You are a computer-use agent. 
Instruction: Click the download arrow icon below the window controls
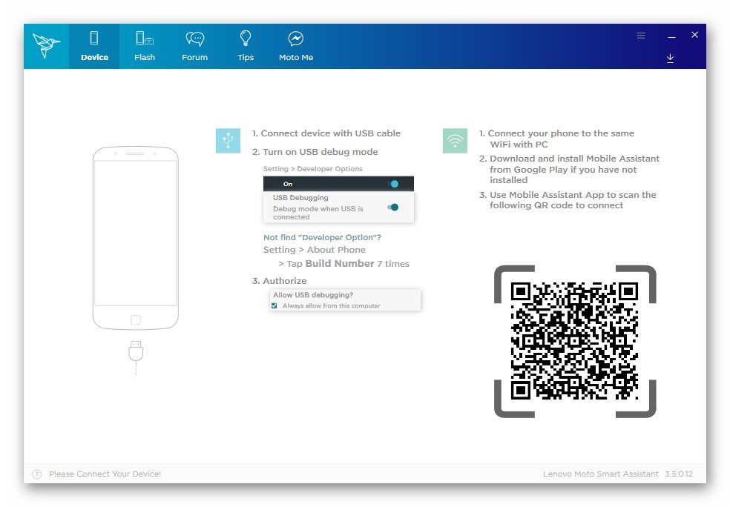(x=670, y=57)
